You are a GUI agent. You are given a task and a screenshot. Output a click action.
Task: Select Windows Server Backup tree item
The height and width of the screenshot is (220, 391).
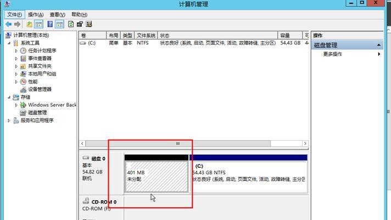click(x=52, y=105)
